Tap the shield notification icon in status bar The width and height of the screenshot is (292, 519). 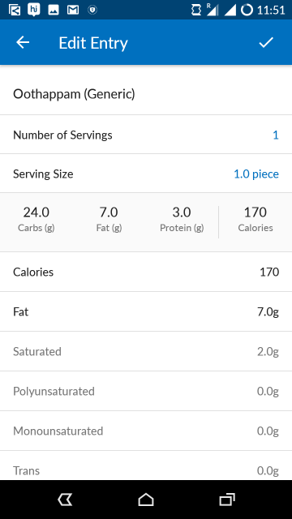pyautogui.click(x=92, y=10)
